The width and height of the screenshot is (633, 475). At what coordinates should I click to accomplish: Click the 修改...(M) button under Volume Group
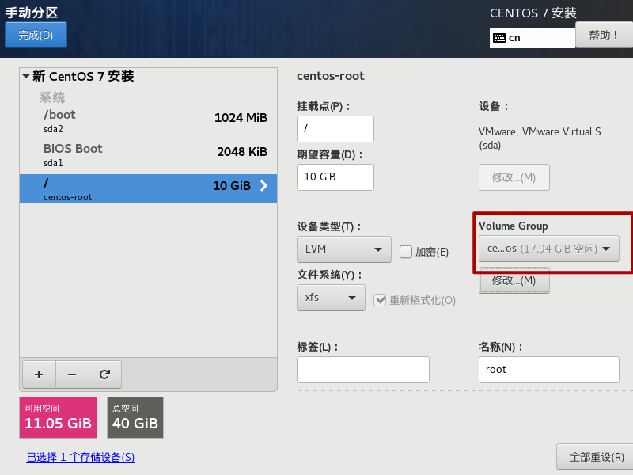pos(514,280)
